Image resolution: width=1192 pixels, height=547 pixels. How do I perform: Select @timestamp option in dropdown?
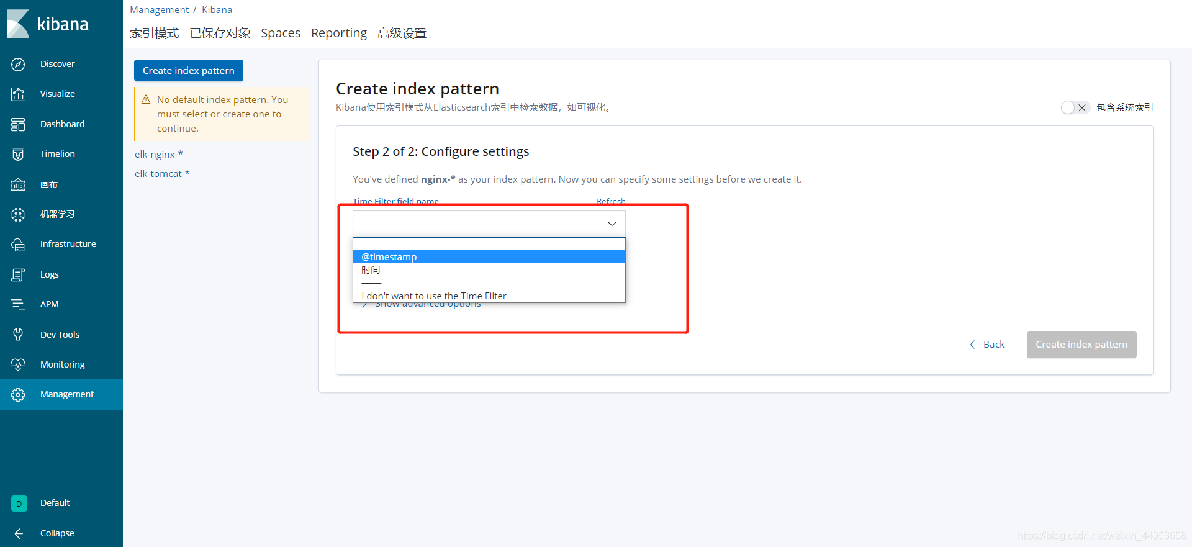489,257
